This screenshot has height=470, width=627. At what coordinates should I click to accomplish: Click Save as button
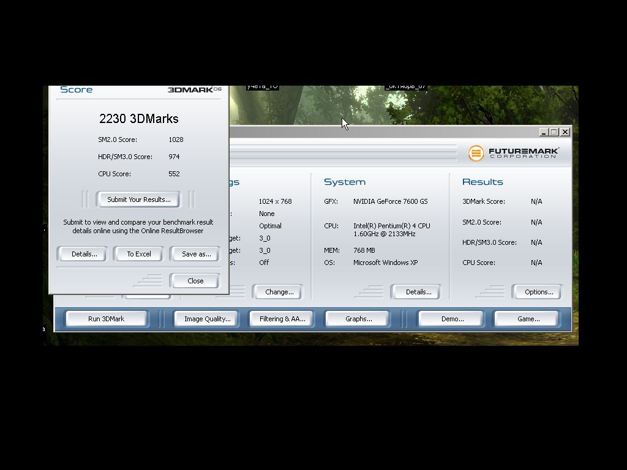click(x=195, y=254)
